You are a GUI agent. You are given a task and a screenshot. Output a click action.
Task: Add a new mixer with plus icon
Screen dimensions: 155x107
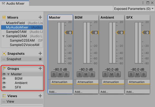tap(40, 17)
